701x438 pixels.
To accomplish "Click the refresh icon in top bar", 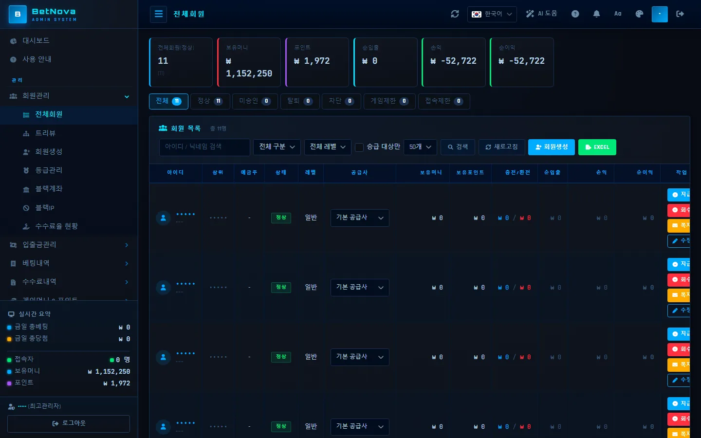I will click(455, 14).
